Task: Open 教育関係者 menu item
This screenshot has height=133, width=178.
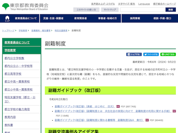Action: (81, 18)
